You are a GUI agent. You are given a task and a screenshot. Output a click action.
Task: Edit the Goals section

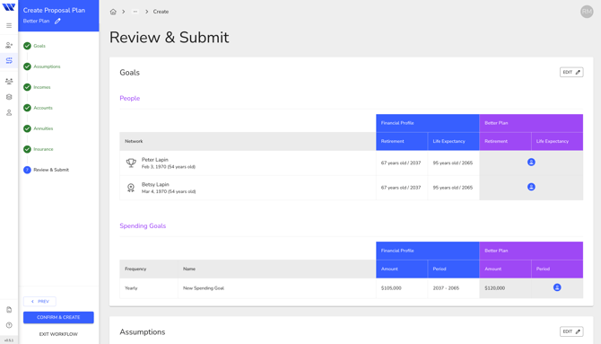tap(571, 72)
